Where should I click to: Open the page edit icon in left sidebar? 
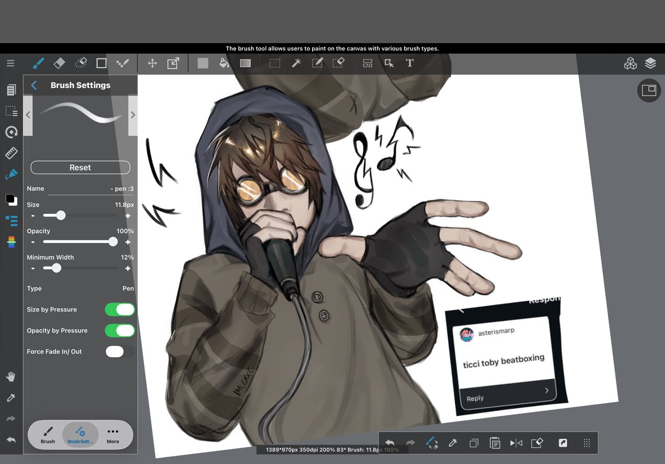pos(11,90)
